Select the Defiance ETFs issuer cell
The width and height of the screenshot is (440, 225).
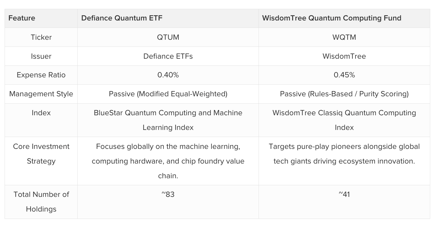pos(168,56)
